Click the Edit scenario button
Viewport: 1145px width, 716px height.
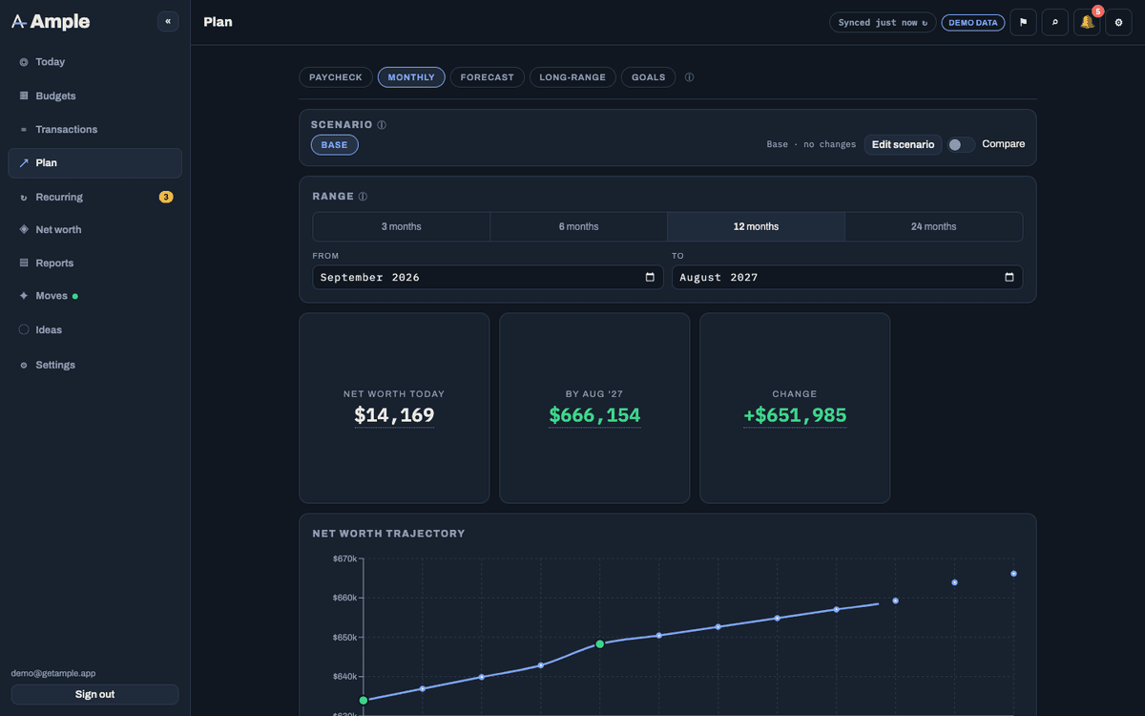(903, 144)
